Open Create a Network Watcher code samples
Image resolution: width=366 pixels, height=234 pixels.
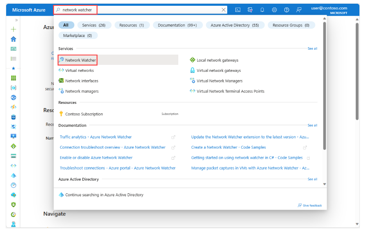coord(228,147)
